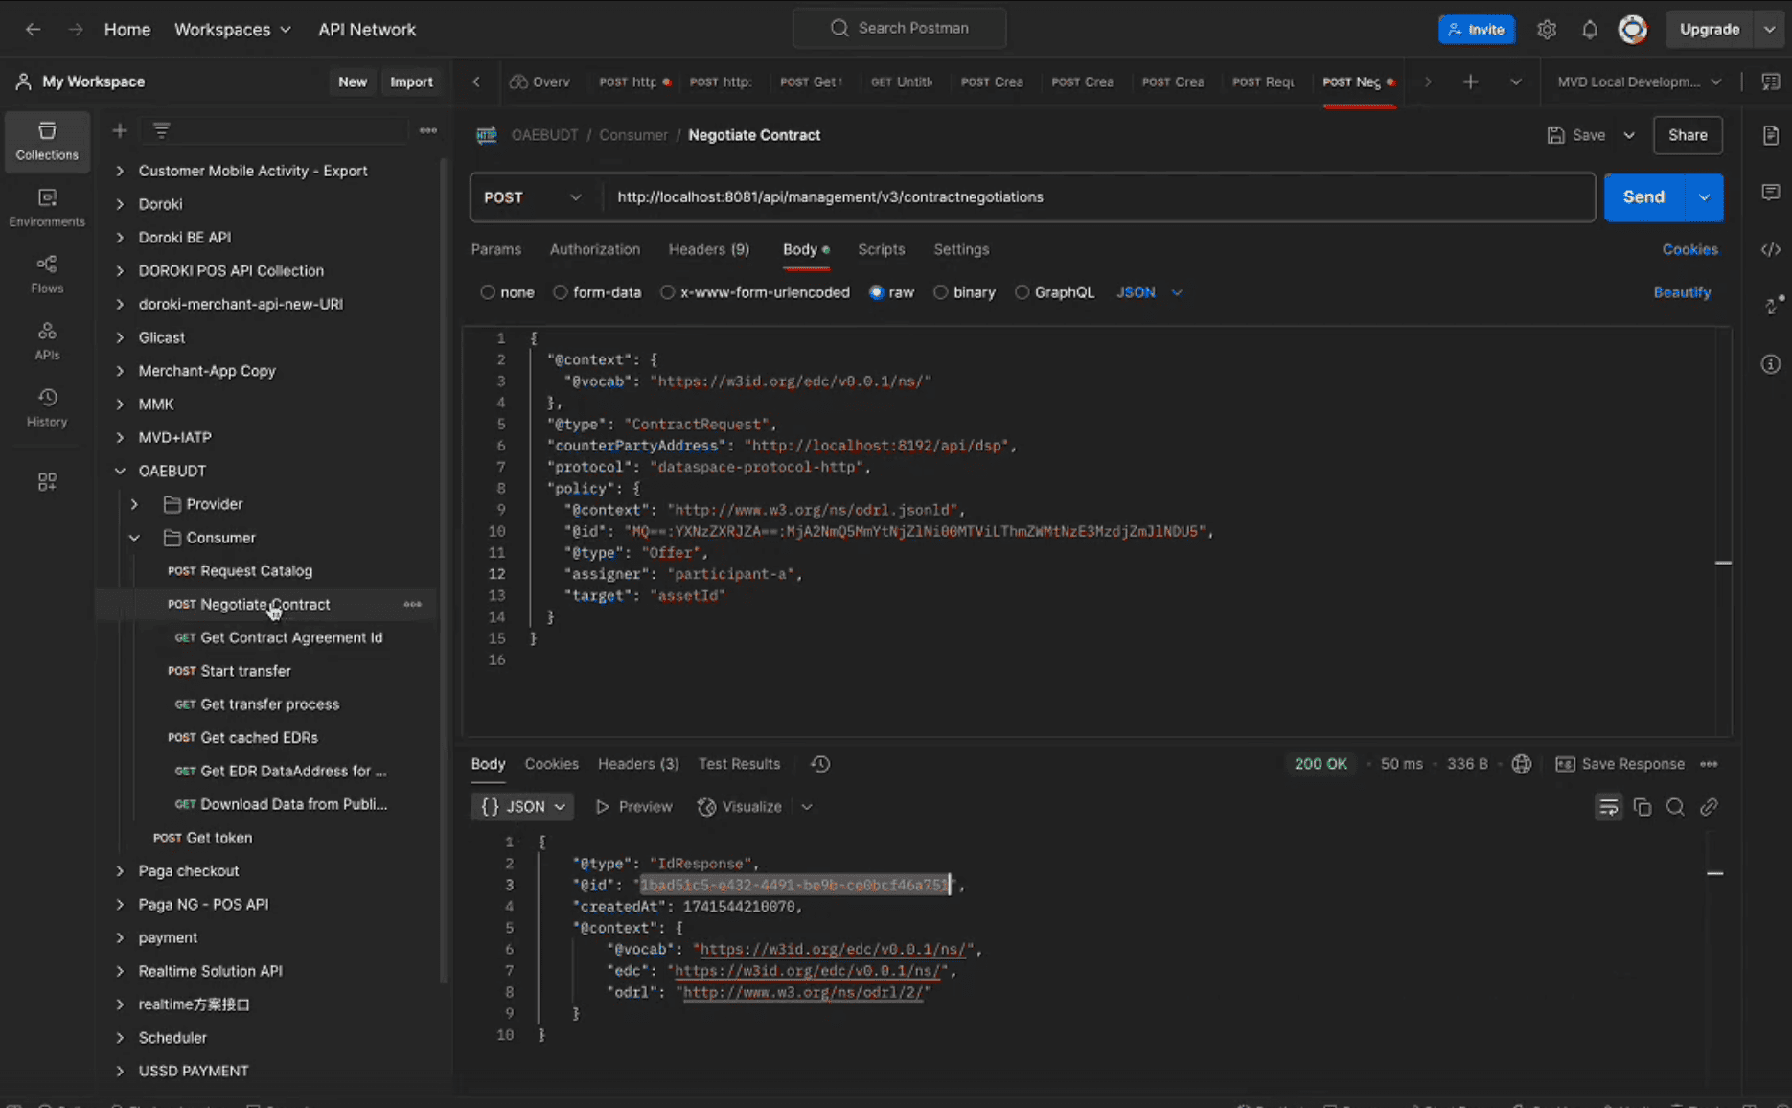The width and height of the screenshot is (1792, 1108).
Task: Open the request info icon
Action: click(1770, 364)
